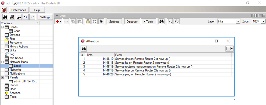The width and height of the screenshot is (266, 105).
Task: Click the diagonal link layout icon
Action: 170,22
